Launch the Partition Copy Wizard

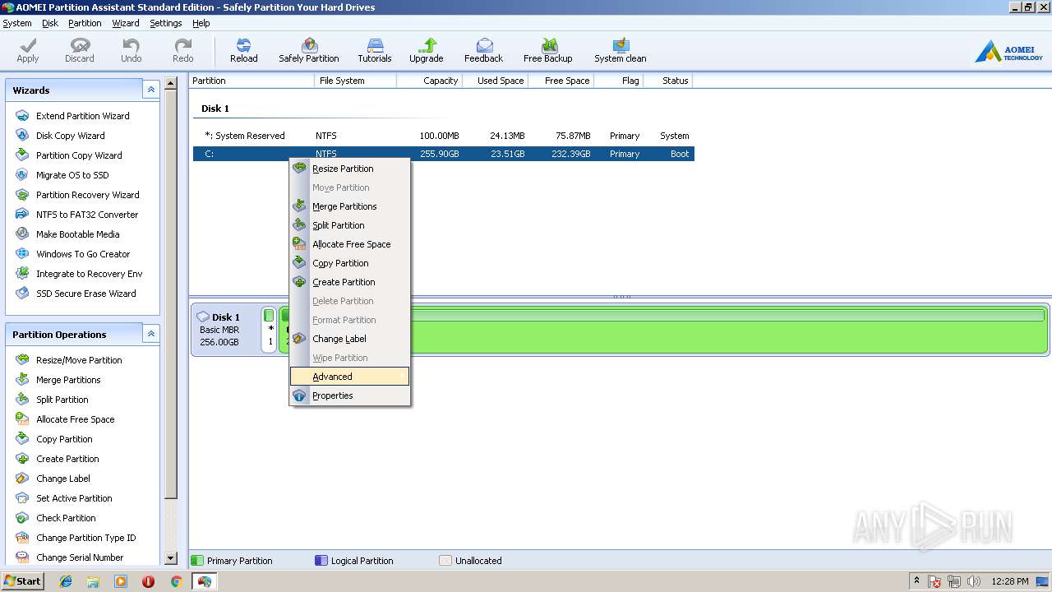pos(78,155)
